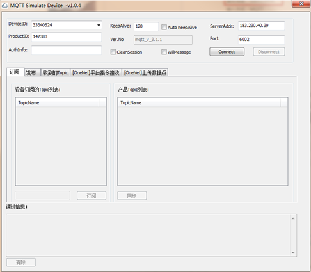Click the ProductID input field
The height and width of the screenshot is (272, 311).
point(67,36)
